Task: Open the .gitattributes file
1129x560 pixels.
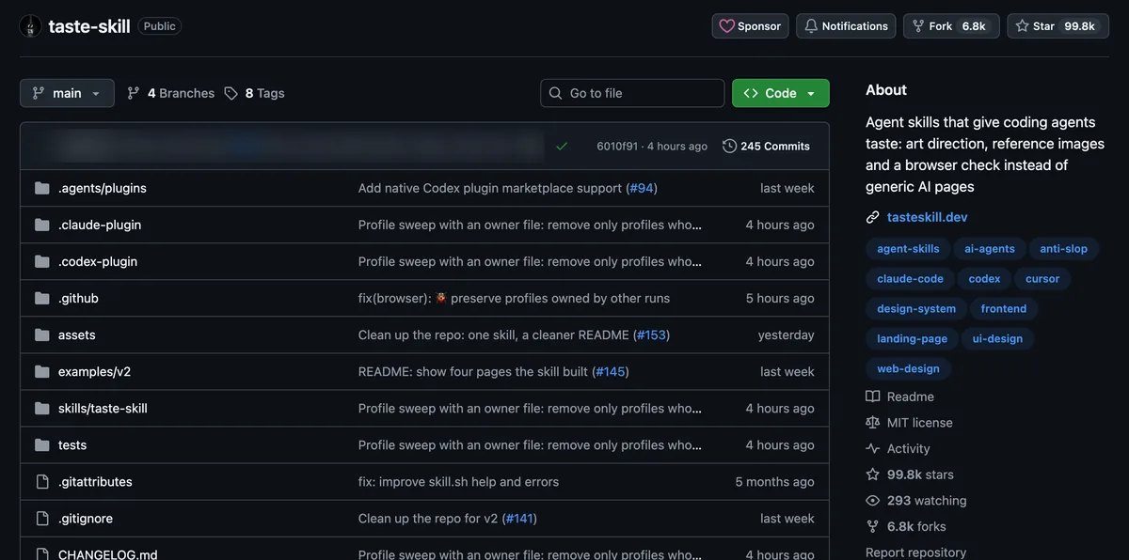Action: pyautogui.click(x=95, y=481)
